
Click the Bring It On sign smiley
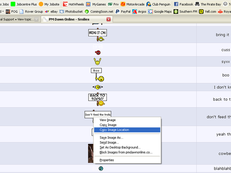click(x=98, y=35)
